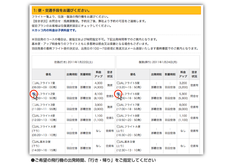The height and width of the screenshot is (167, 235).
Task: Select JALフライト8便 radio button
Action: point(118,116)
